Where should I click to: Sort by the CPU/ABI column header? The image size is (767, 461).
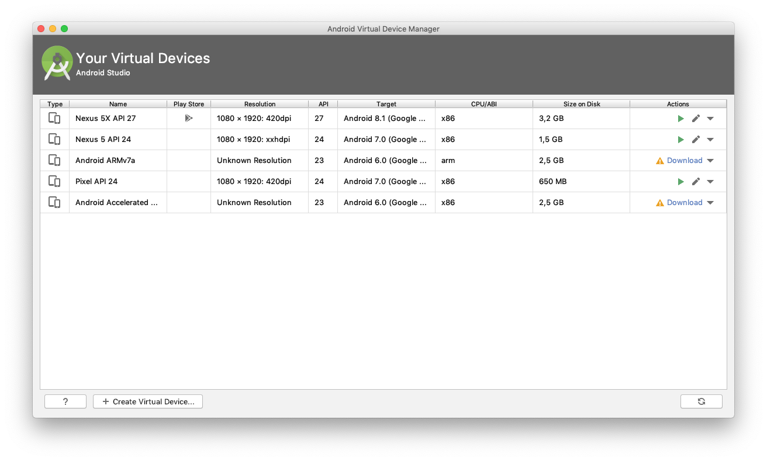[484, 104]
